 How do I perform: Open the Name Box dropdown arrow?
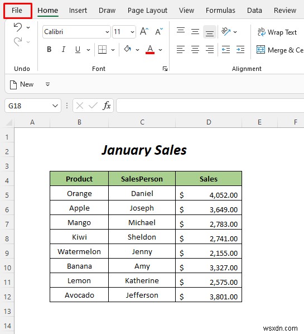(55, 106)
